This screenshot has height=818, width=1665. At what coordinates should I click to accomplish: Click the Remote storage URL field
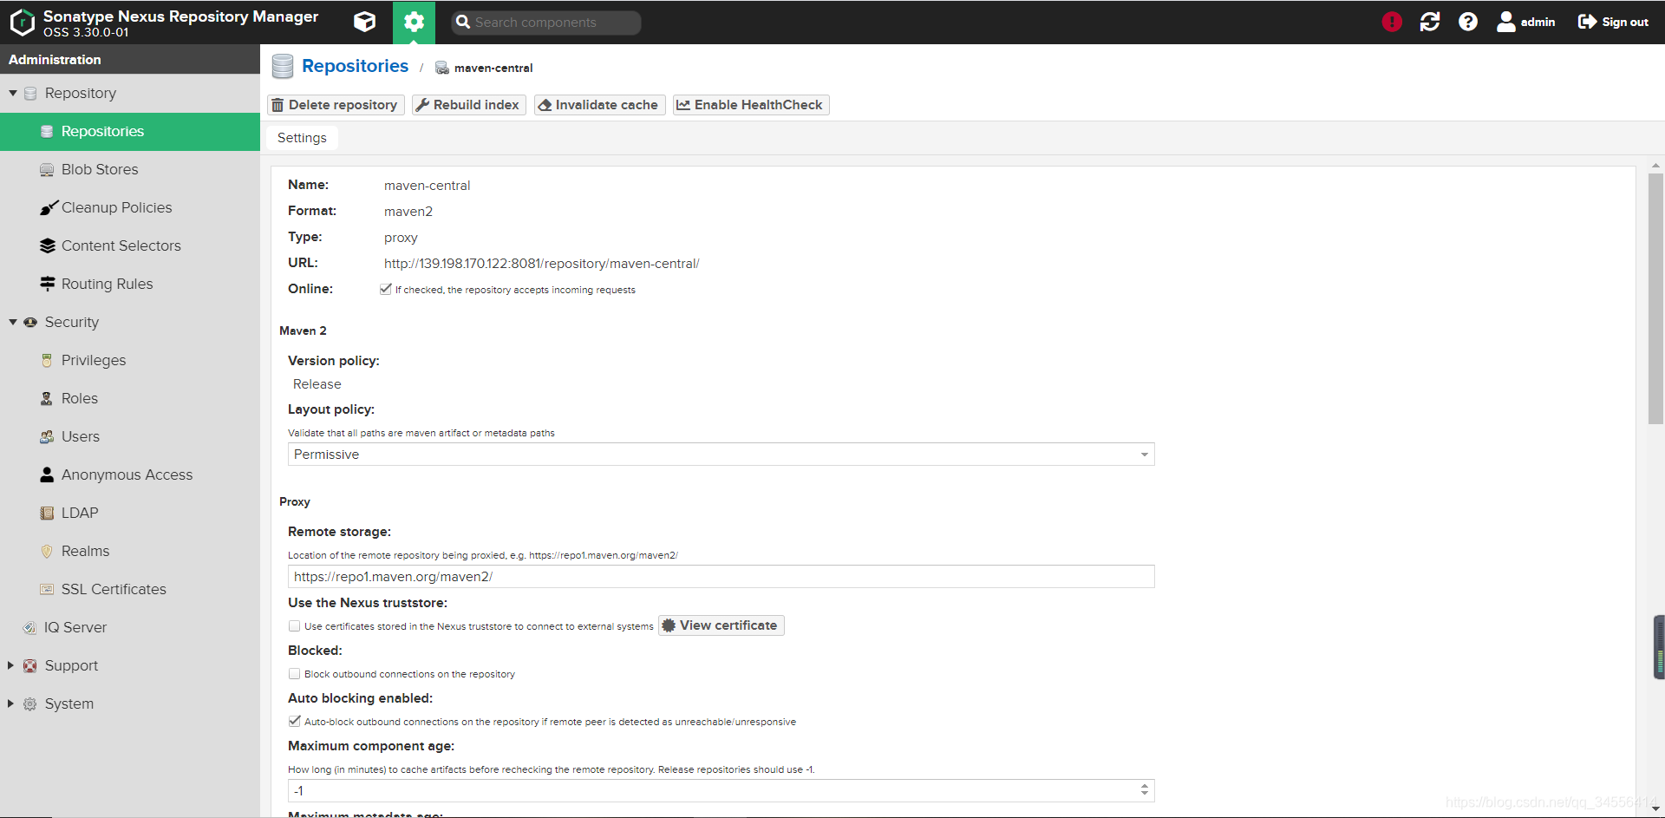pos(721,577)
